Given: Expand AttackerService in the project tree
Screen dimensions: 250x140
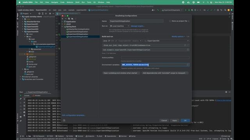Looking at the screenshot, I should [x=23, y=22].
